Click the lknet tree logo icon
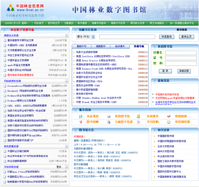The image size is (199, 187). tap(11, 8)
